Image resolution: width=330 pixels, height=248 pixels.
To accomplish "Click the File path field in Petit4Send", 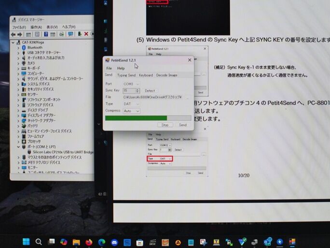I will click(153, 97).
